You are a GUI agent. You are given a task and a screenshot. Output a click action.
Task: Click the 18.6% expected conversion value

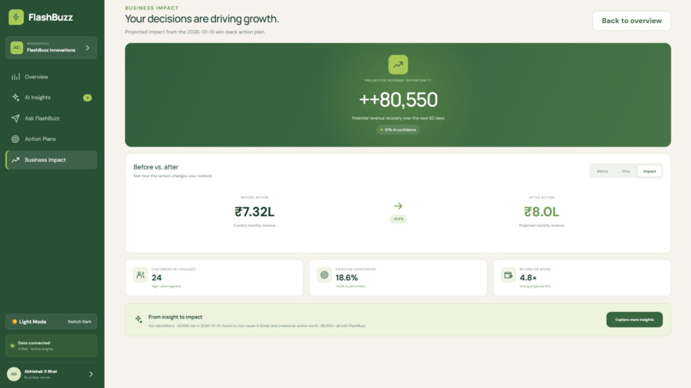pyautogui.click(x=346, y=278)
